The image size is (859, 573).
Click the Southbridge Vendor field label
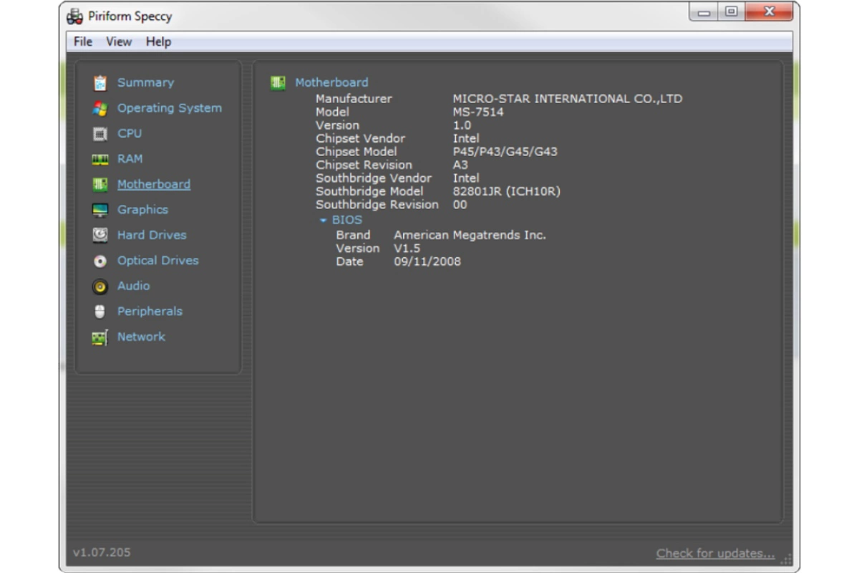coord(374,178)
